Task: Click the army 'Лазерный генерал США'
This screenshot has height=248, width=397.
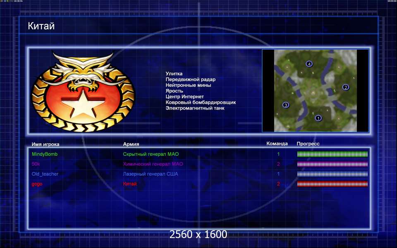Action: coord(151,174)
